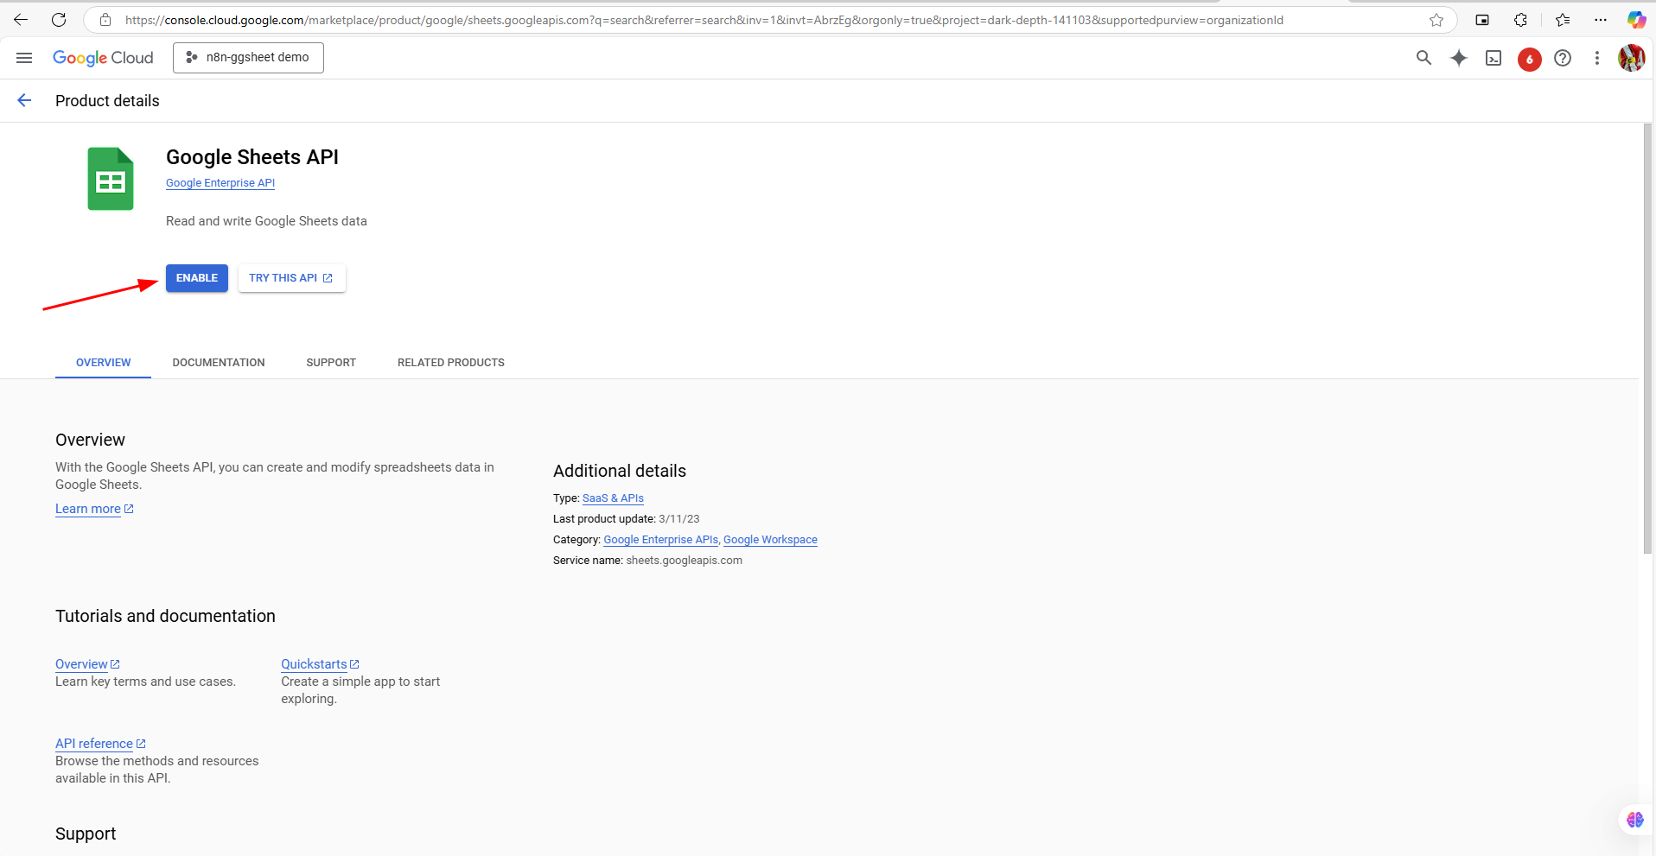
Task: Open the SaaS & APIs type link
Action: [613, 498]
